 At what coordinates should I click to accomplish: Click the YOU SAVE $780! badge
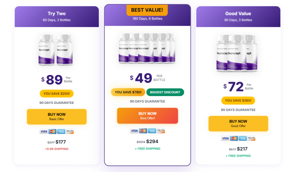pos(128,92)
